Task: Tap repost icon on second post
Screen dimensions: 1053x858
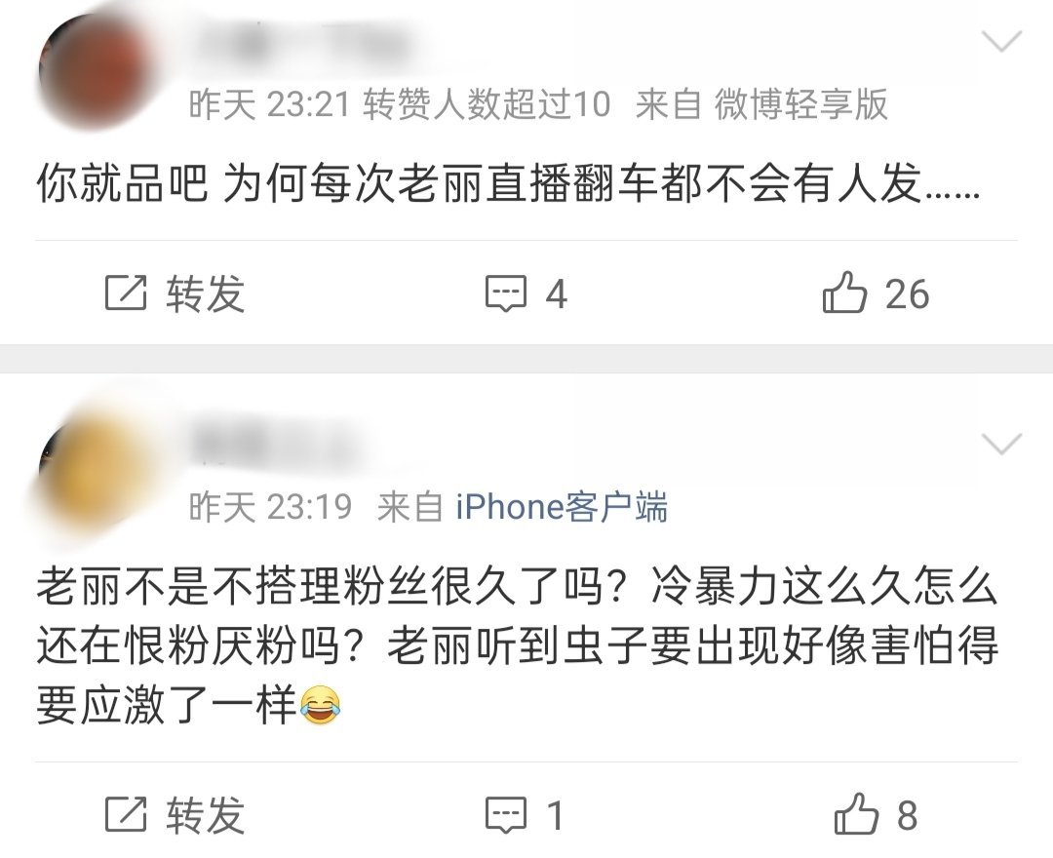Action: coord(126,814)
